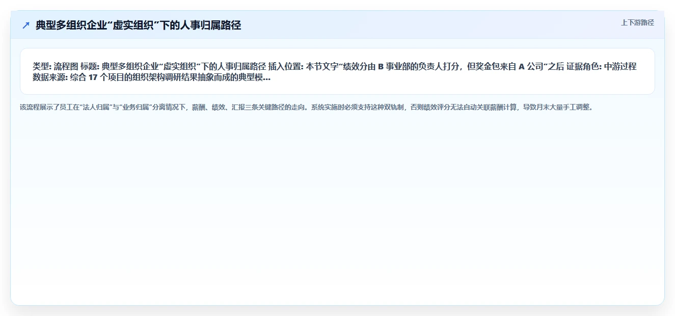Click the caption paragraph starting with 该流程展示了员工在
675x316 pixels.
pos(306,108)
